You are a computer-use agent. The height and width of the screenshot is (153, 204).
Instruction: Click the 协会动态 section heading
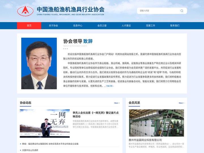point(25,103)
